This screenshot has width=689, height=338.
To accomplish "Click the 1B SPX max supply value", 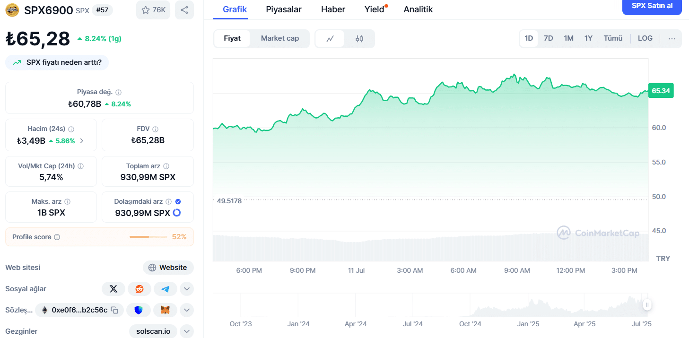I will point(51,213).
